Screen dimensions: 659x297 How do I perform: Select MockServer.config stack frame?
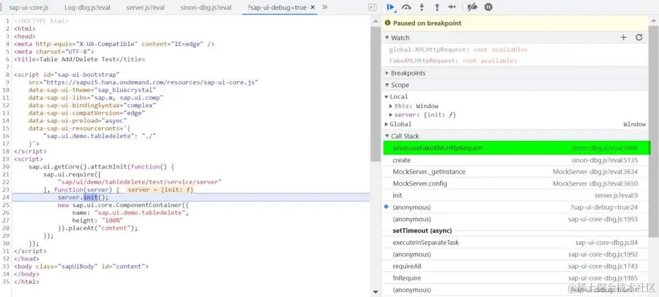tap(516, 184)
